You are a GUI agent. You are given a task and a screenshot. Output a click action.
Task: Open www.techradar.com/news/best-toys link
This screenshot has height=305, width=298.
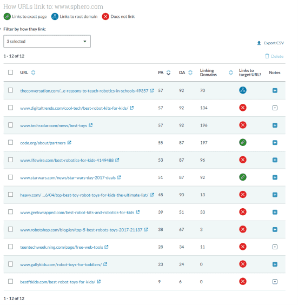[54, 125]
